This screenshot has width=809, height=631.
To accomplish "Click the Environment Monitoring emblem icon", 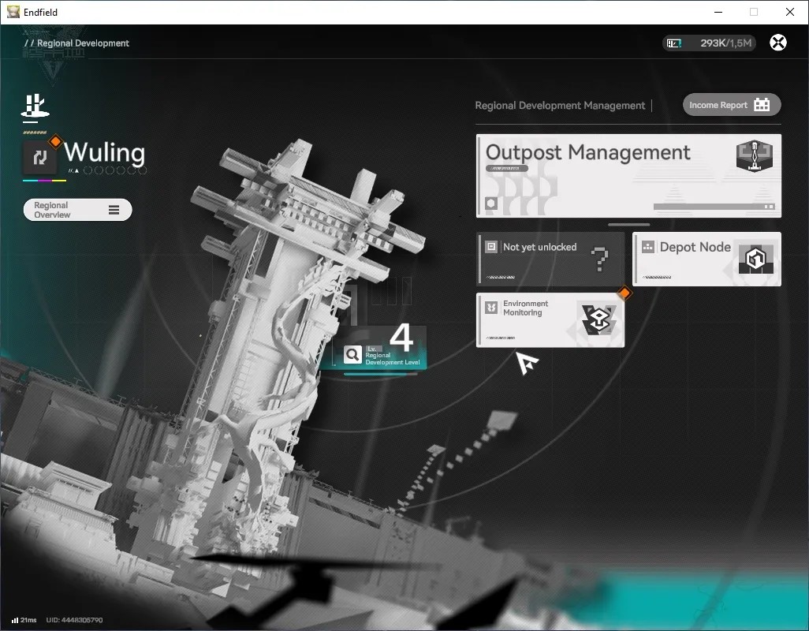I will pos(598,320).
